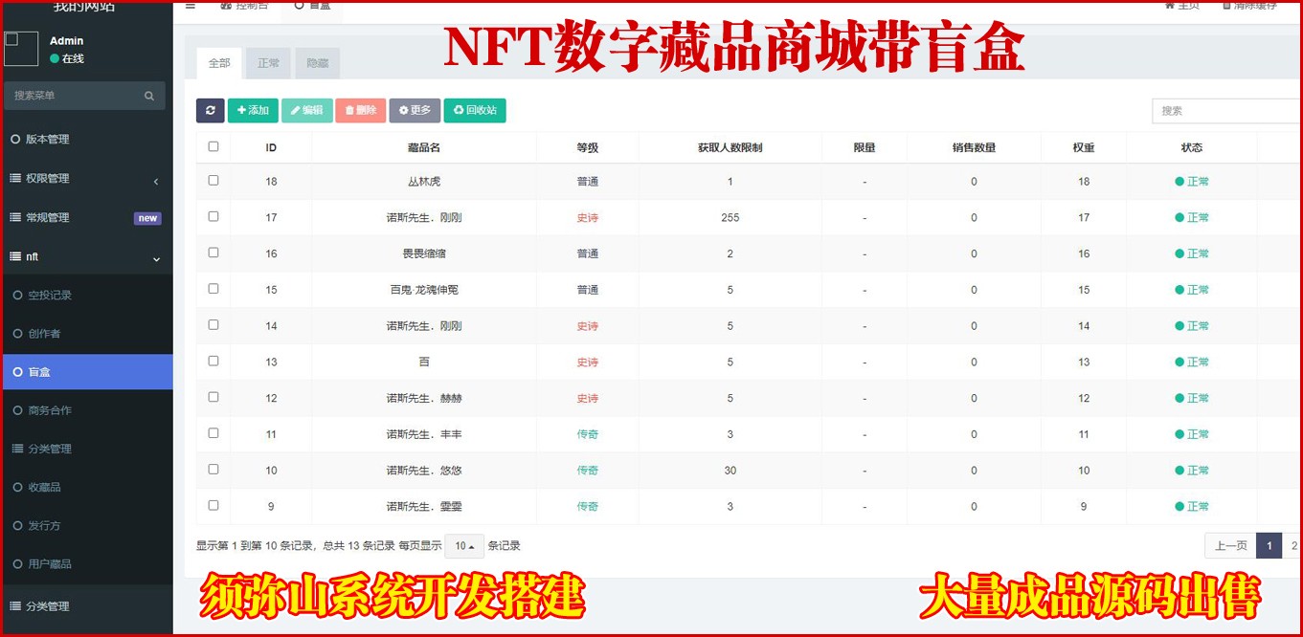Switch to the 隐藏 tab
The width and height of the screenshot is (1303, 637).
317,63
